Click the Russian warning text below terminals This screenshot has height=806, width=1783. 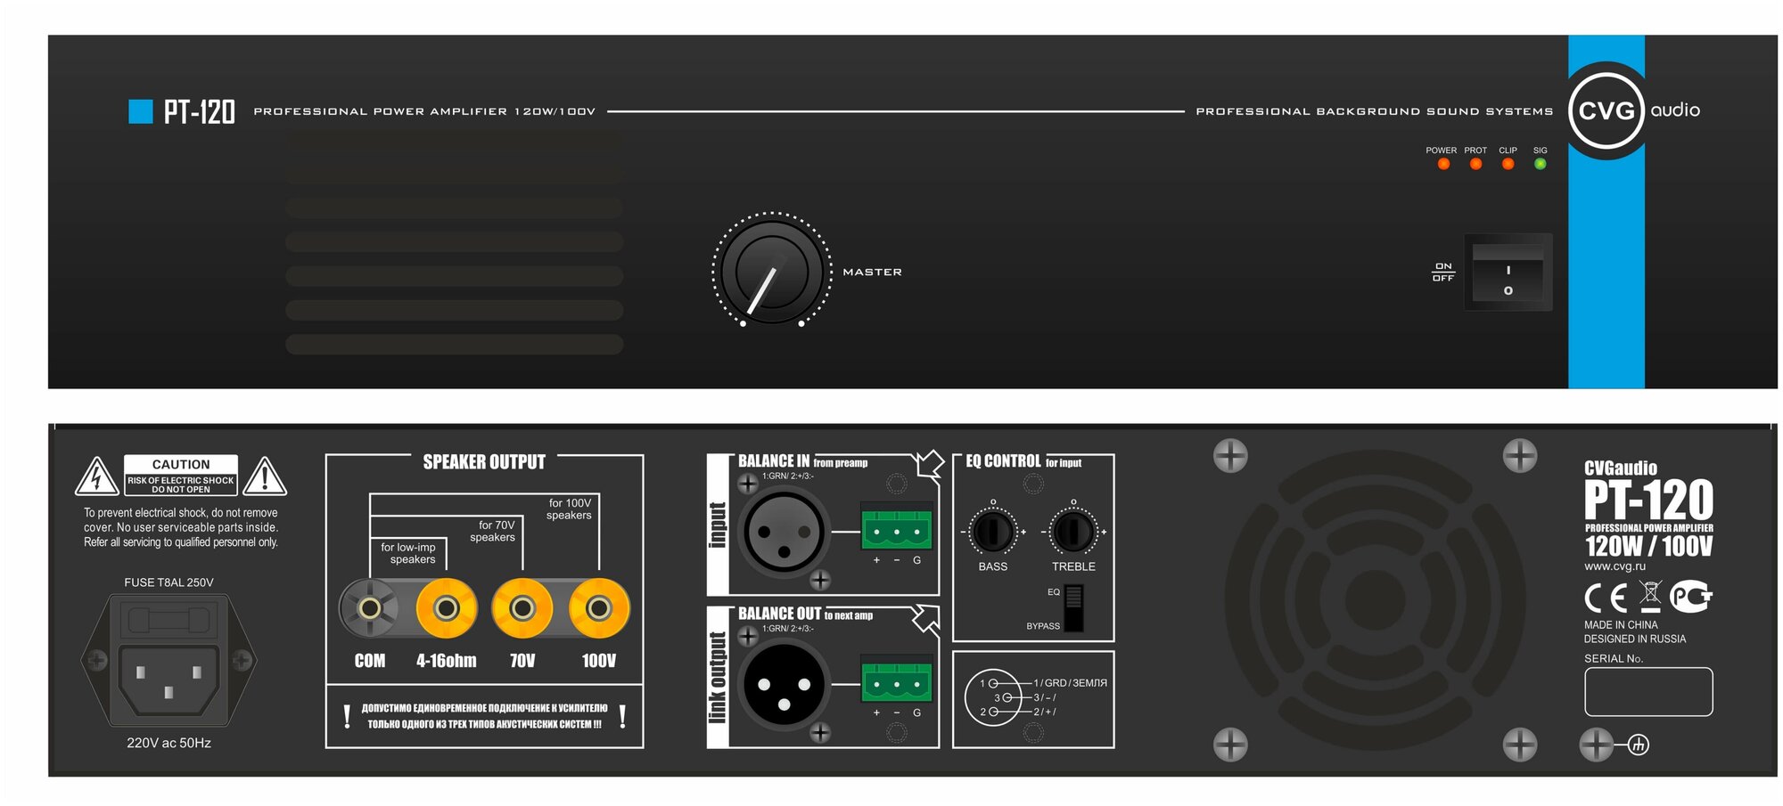click(484, 716)
